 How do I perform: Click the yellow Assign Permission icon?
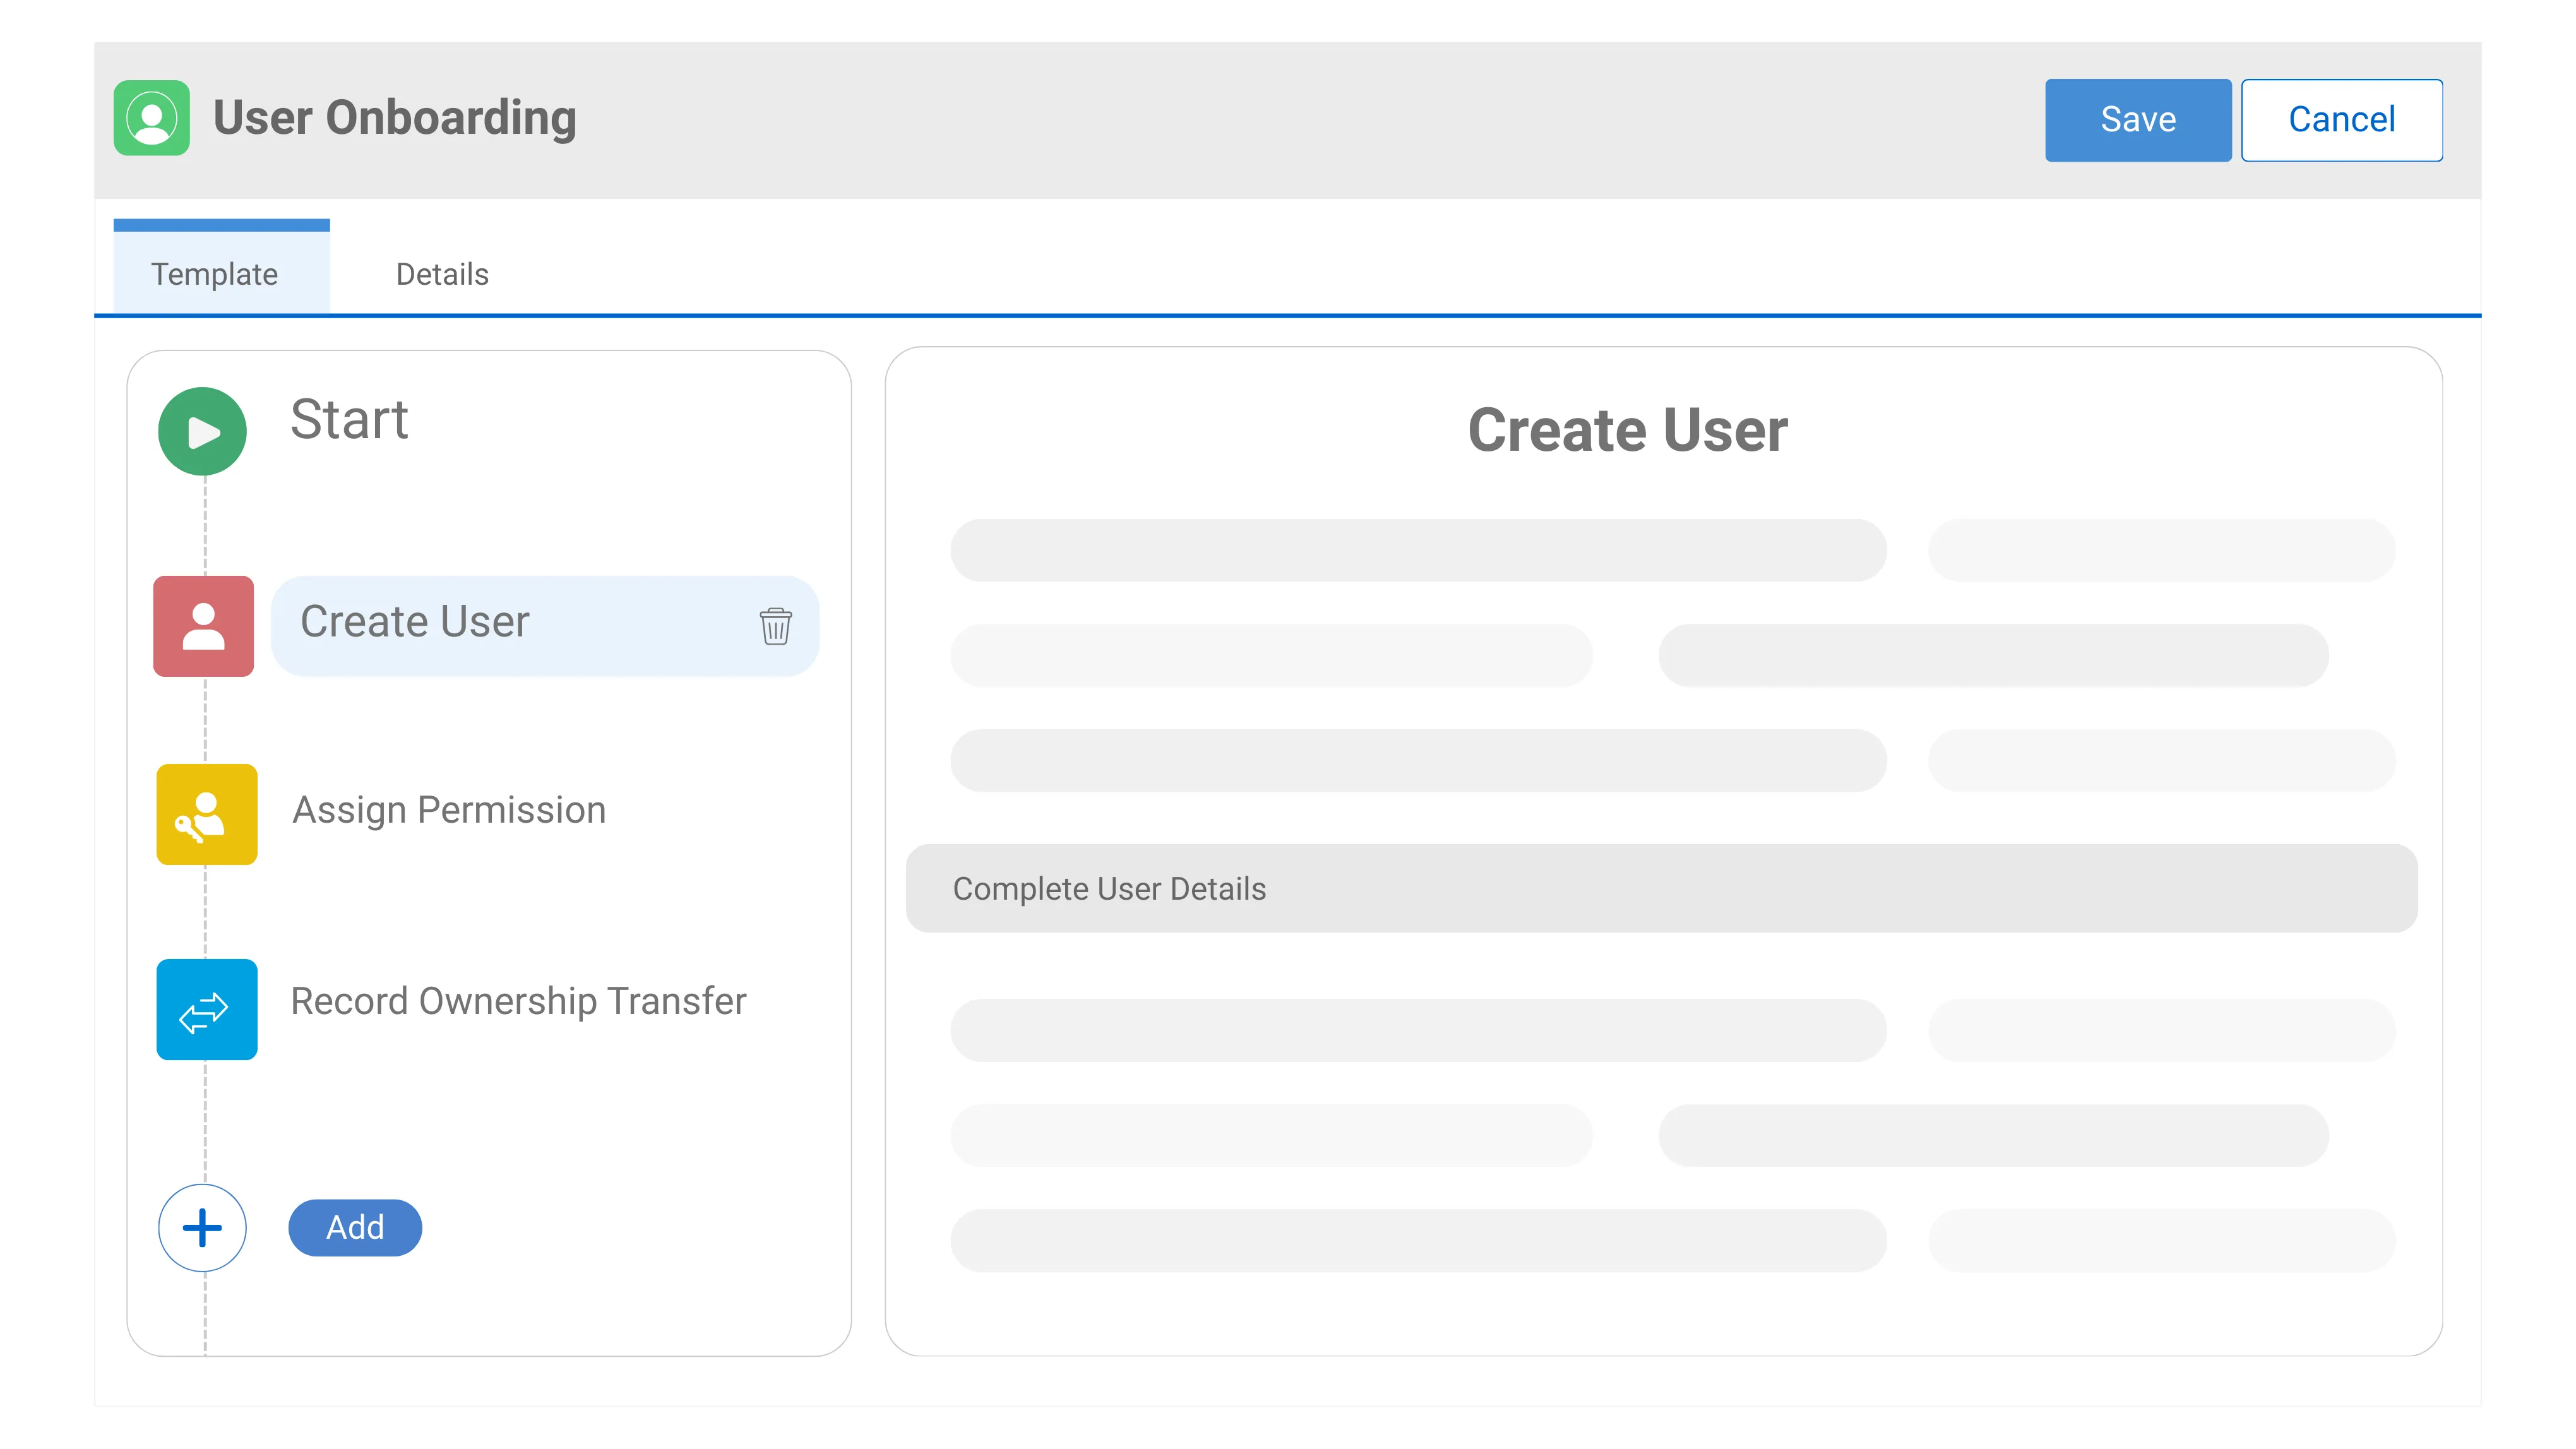(206, 814)
